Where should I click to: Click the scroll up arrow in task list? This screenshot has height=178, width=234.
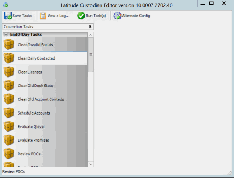click(91, 35)
